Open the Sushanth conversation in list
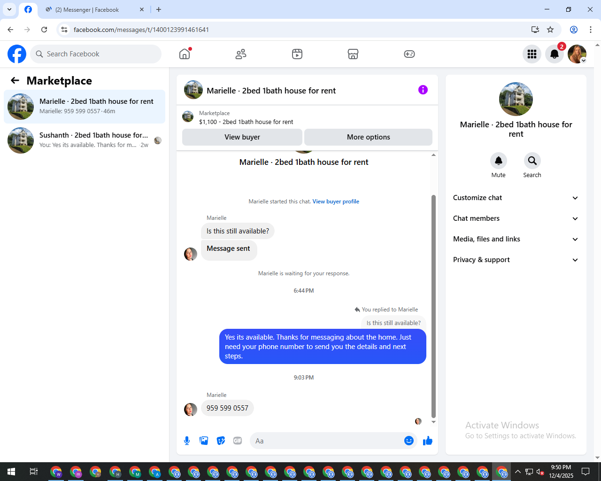The height and width of the screenshot is (481, 601). click(x=85, y=140)
